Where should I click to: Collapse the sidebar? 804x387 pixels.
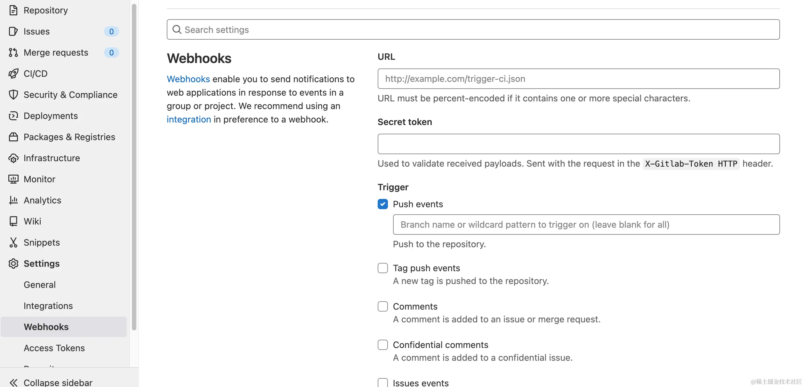coord(51,382)
